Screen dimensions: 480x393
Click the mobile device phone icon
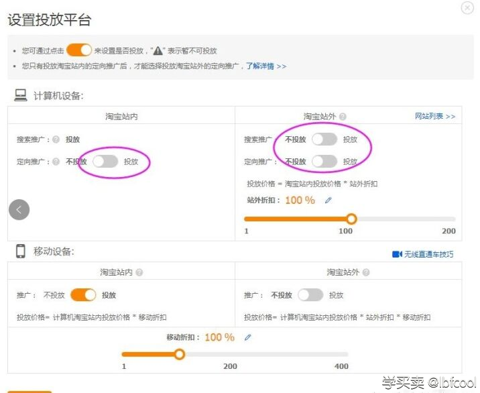point(21,251)
